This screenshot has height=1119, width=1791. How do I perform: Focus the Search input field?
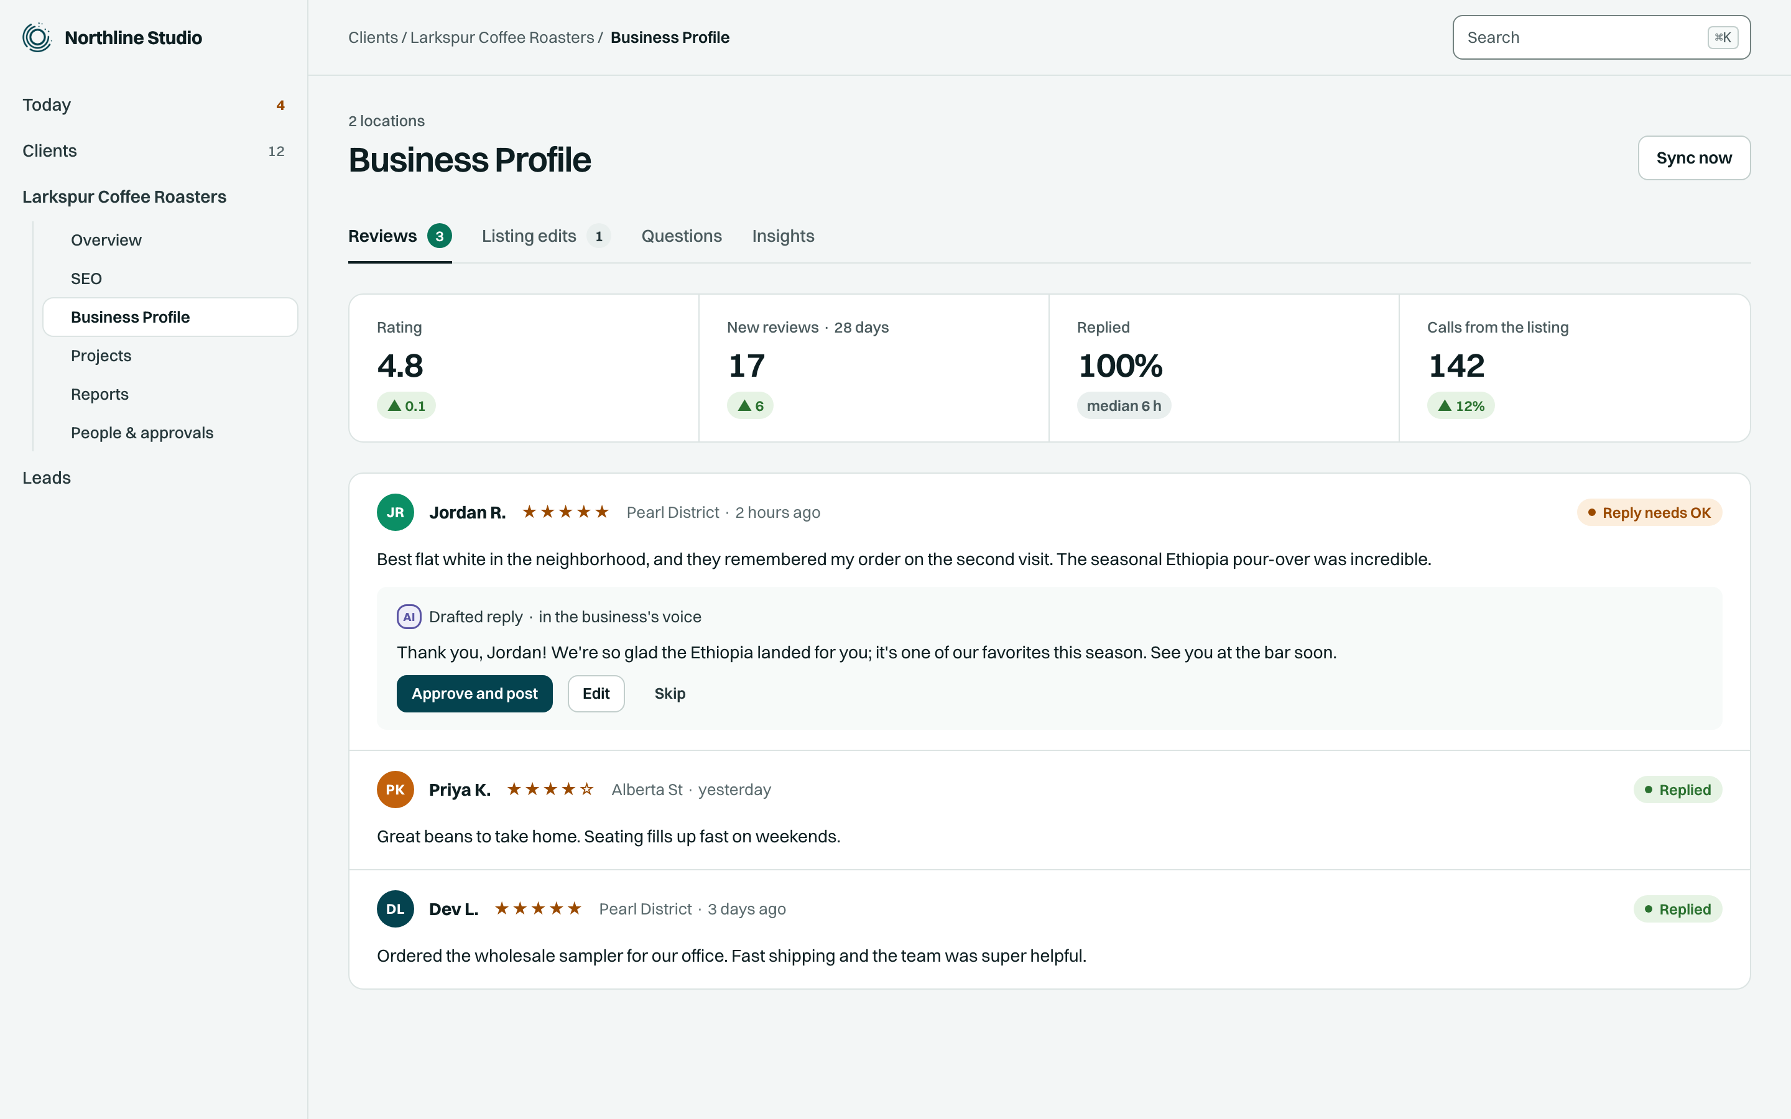click(1601, 38)
